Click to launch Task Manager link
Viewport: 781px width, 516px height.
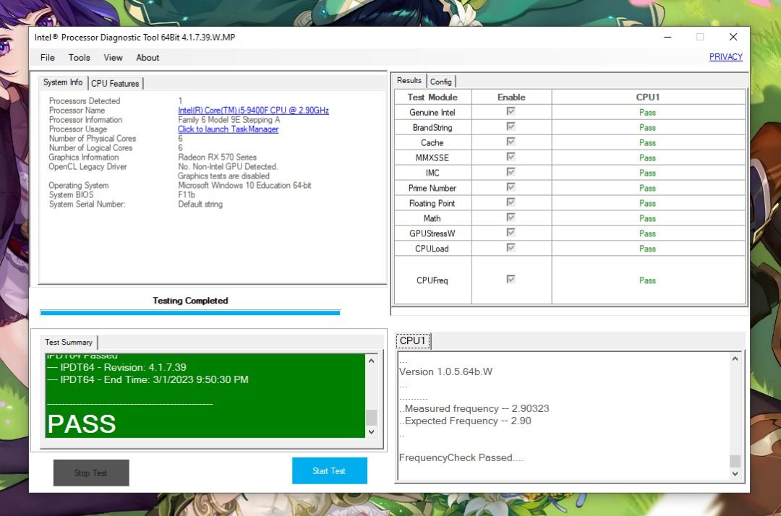pos(228,129)
